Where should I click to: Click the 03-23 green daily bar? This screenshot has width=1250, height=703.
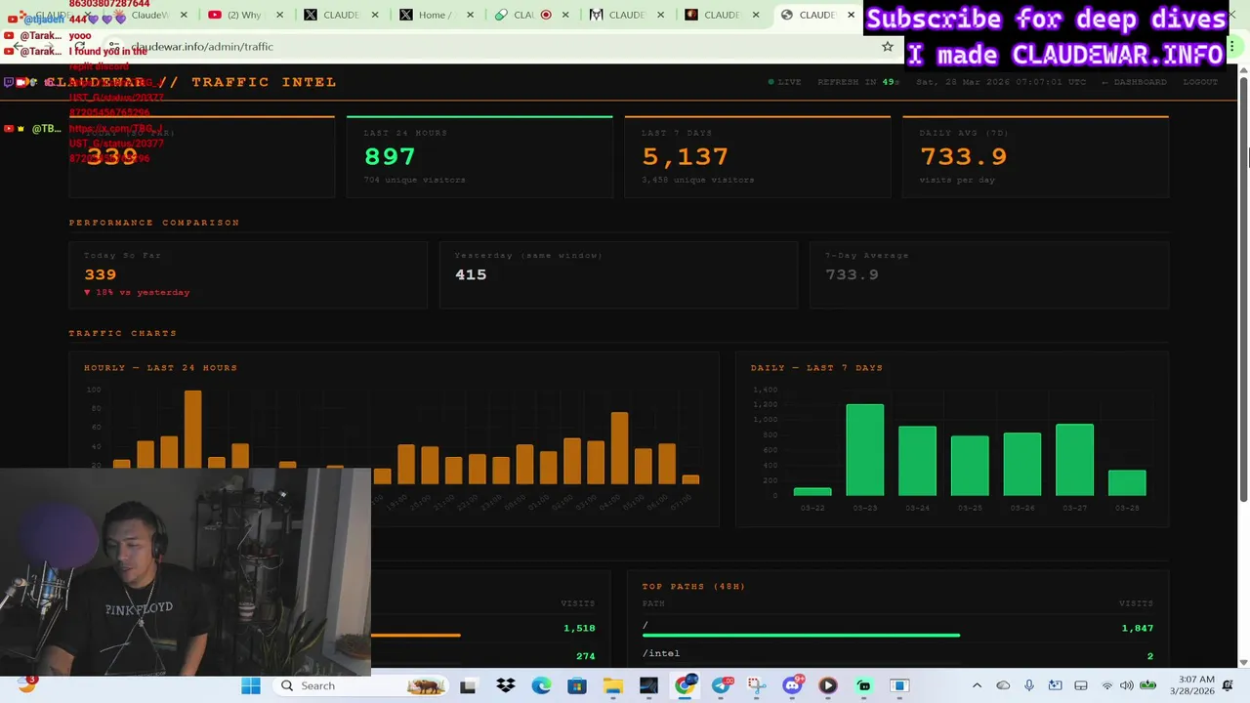pyautogui.click(x=864, y=450)
